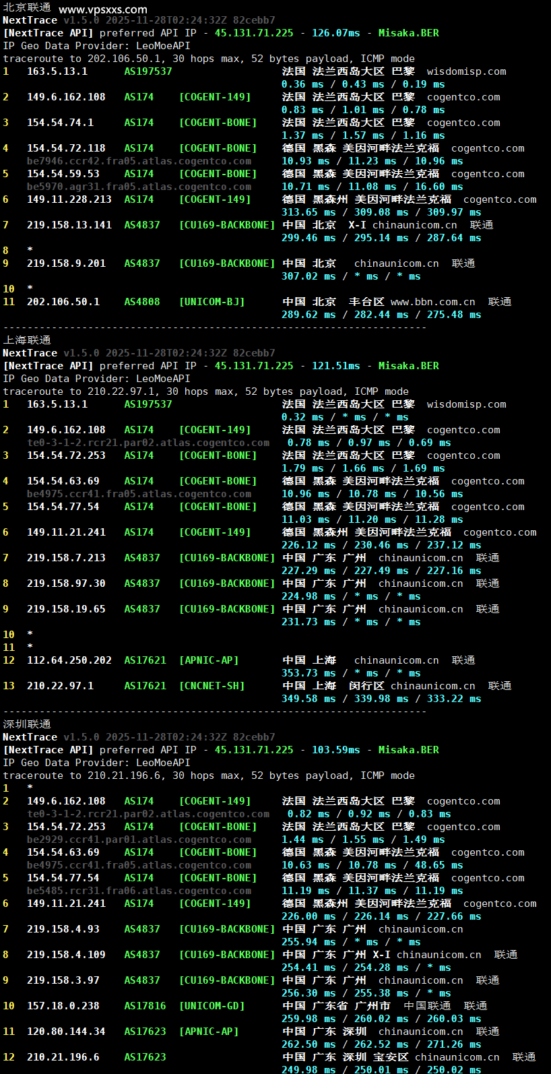The image size is (551, 1074).
Task: Click hostname be7946.ccr42.fra05.atlas.cogentco.com
Action: tap(139, 161)
